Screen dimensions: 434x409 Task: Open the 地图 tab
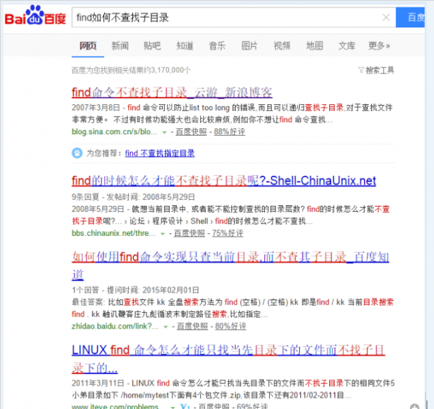point(315,46)
